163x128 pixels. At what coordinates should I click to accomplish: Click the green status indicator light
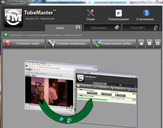tap(6, 35)
